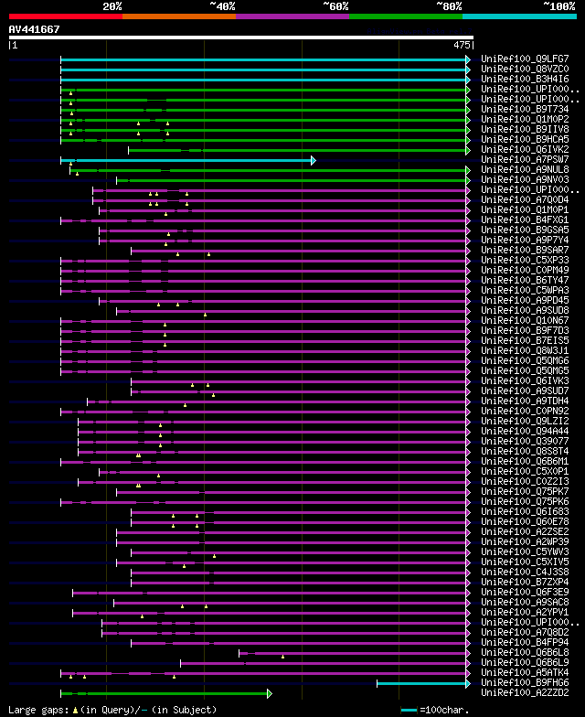The image size is (585, 717).
Task: Click UniRef100_C5XP33 entry
Action: pos(525,260)
